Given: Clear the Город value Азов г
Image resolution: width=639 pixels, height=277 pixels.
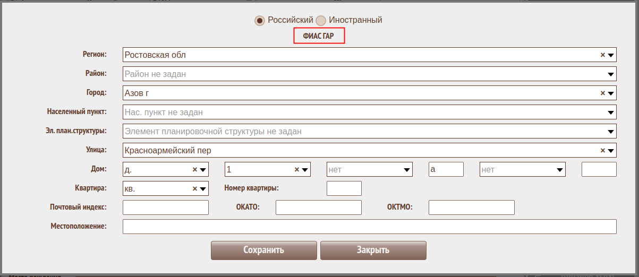Looking at the screenshot, I should [x=602, y=93].
